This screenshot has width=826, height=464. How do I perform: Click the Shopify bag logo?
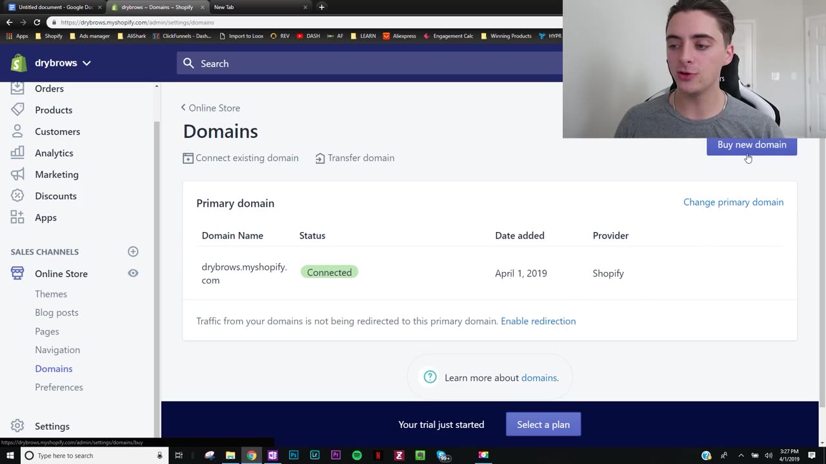click(x=19, y=63)
